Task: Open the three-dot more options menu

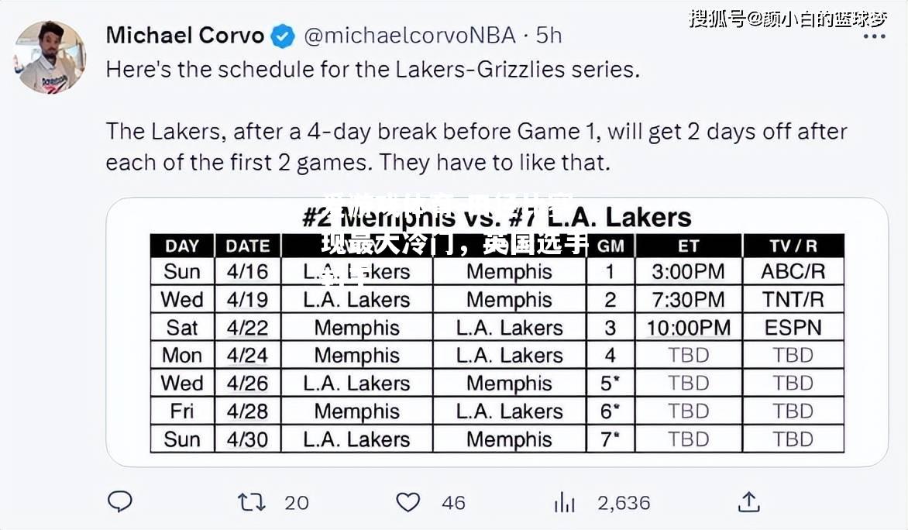Action: 874,36
